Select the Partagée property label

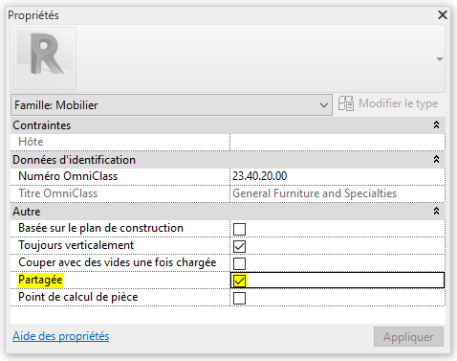[x=40, y=280]
